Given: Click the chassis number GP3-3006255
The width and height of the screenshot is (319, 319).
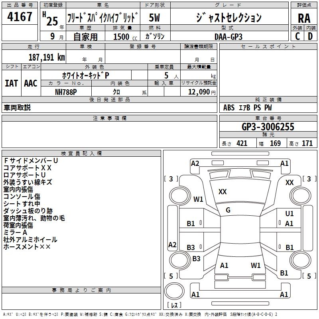Looking at the screenshot, I should (268, 127).
